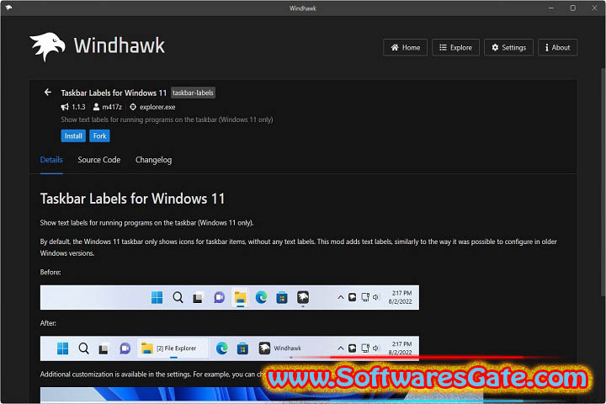This screenshot has width=606, height=404.
Task: Click the author person icon beside m417z
Action: 96,107
